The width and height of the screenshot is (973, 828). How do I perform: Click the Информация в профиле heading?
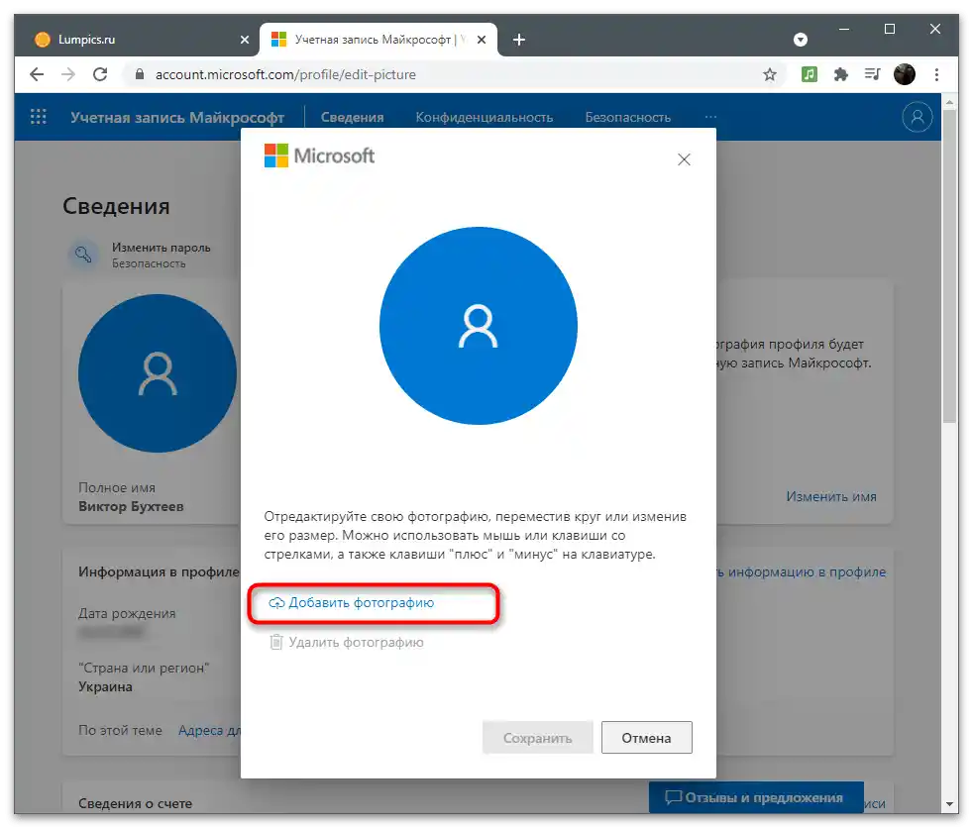point(159,571)
